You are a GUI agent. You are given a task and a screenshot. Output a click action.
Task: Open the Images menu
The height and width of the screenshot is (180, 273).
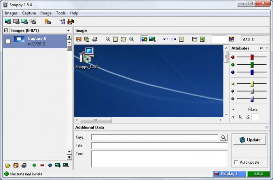coord(11,13)
